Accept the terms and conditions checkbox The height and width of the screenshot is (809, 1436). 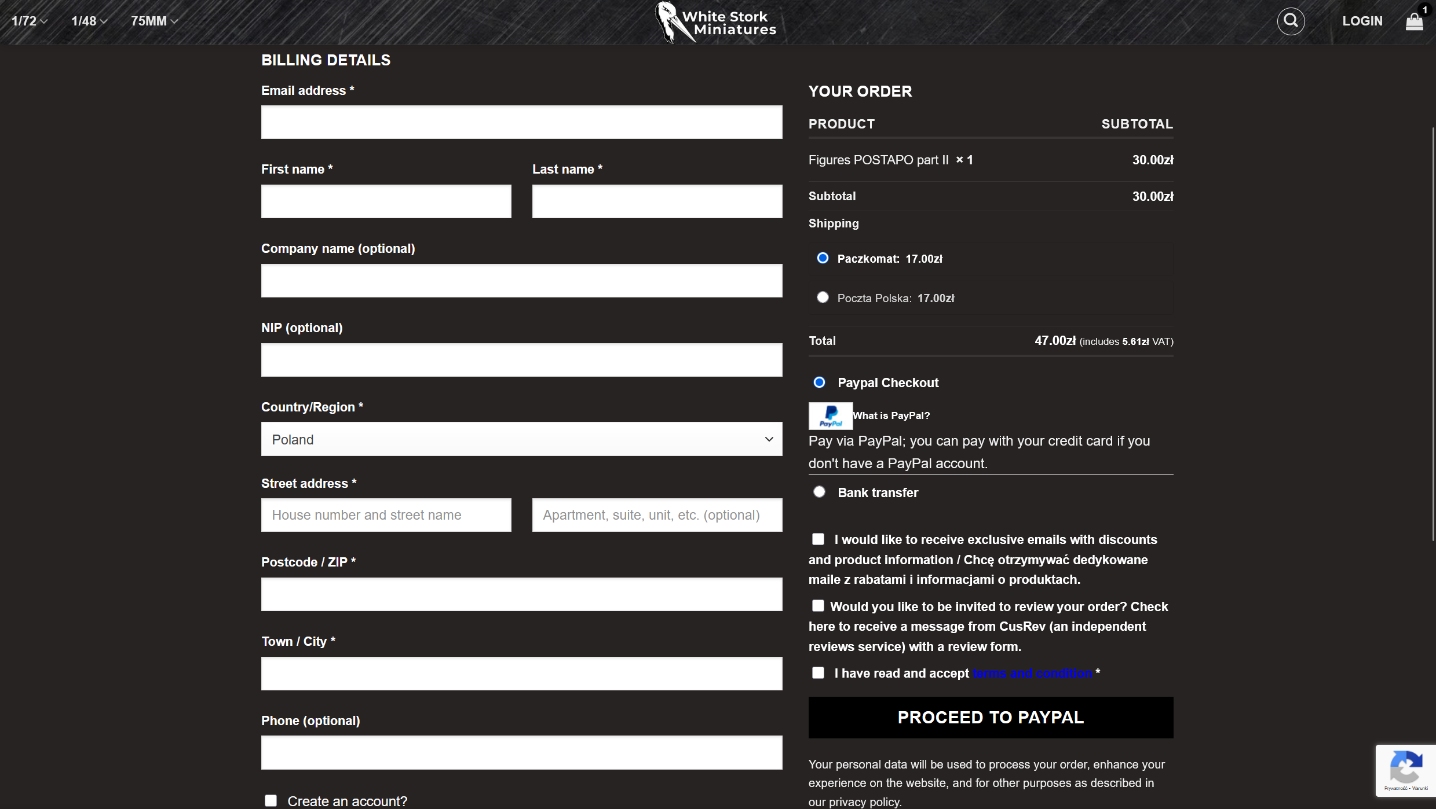[x=818, y=673]
